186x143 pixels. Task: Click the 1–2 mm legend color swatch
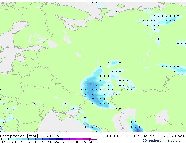point(18,139)
